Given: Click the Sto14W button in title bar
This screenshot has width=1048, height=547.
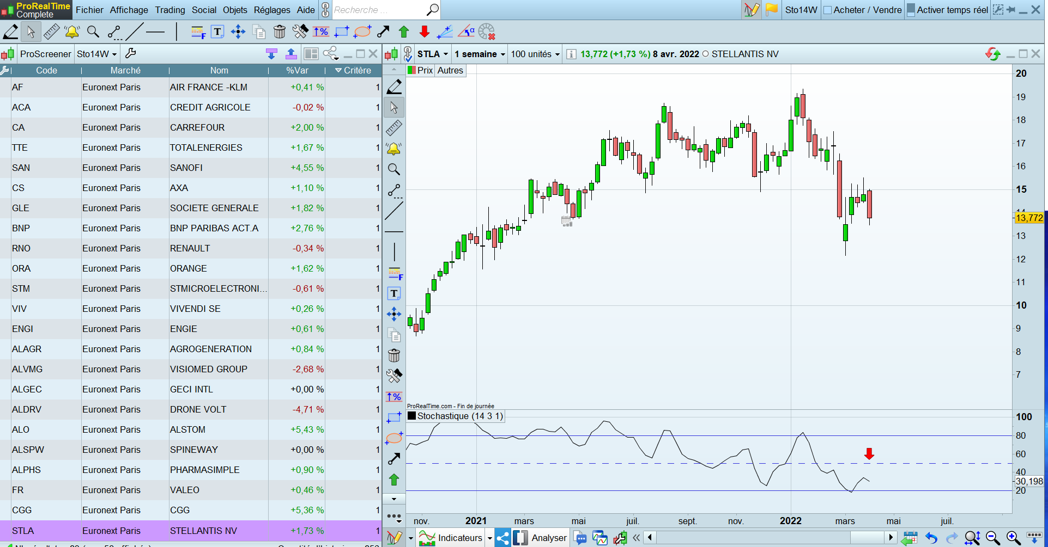Looking at the screenshot, I should [x=801, y=10].
